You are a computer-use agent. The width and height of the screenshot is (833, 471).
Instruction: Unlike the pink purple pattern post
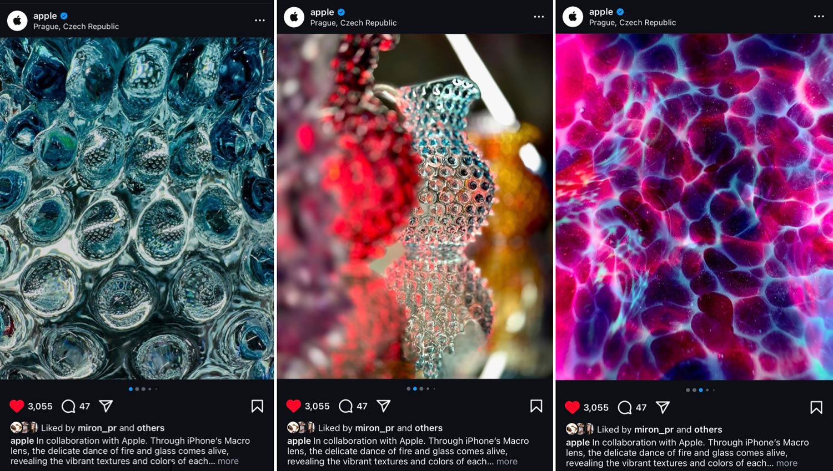click(572, 407)
